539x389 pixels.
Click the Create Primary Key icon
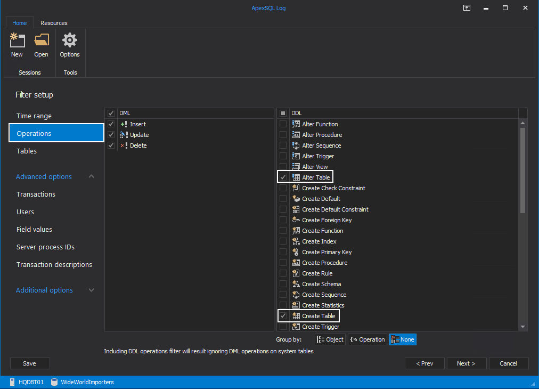296,252
